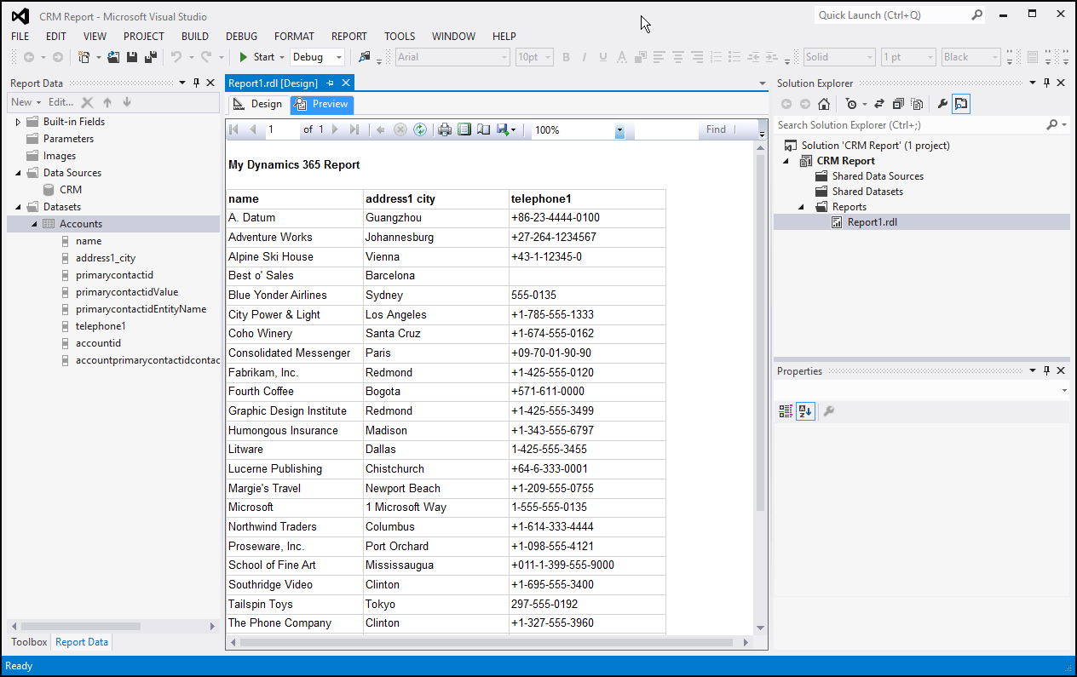Switch to Print Layout view
This screenshot has width=1077, height=677.
click(x=462, y=129)
